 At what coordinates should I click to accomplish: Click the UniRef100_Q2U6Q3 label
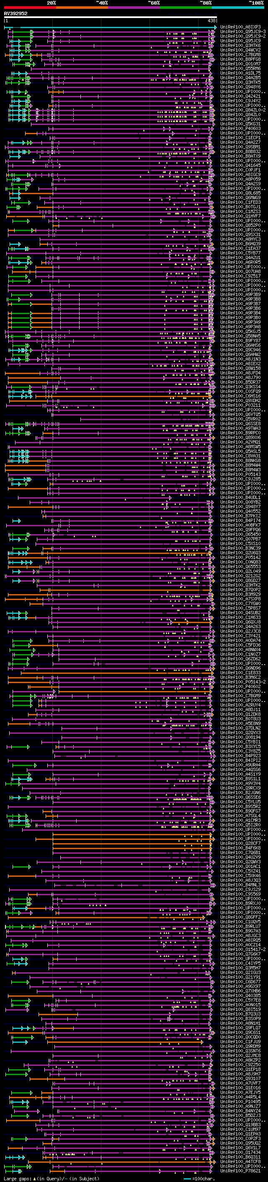point(240,553)
